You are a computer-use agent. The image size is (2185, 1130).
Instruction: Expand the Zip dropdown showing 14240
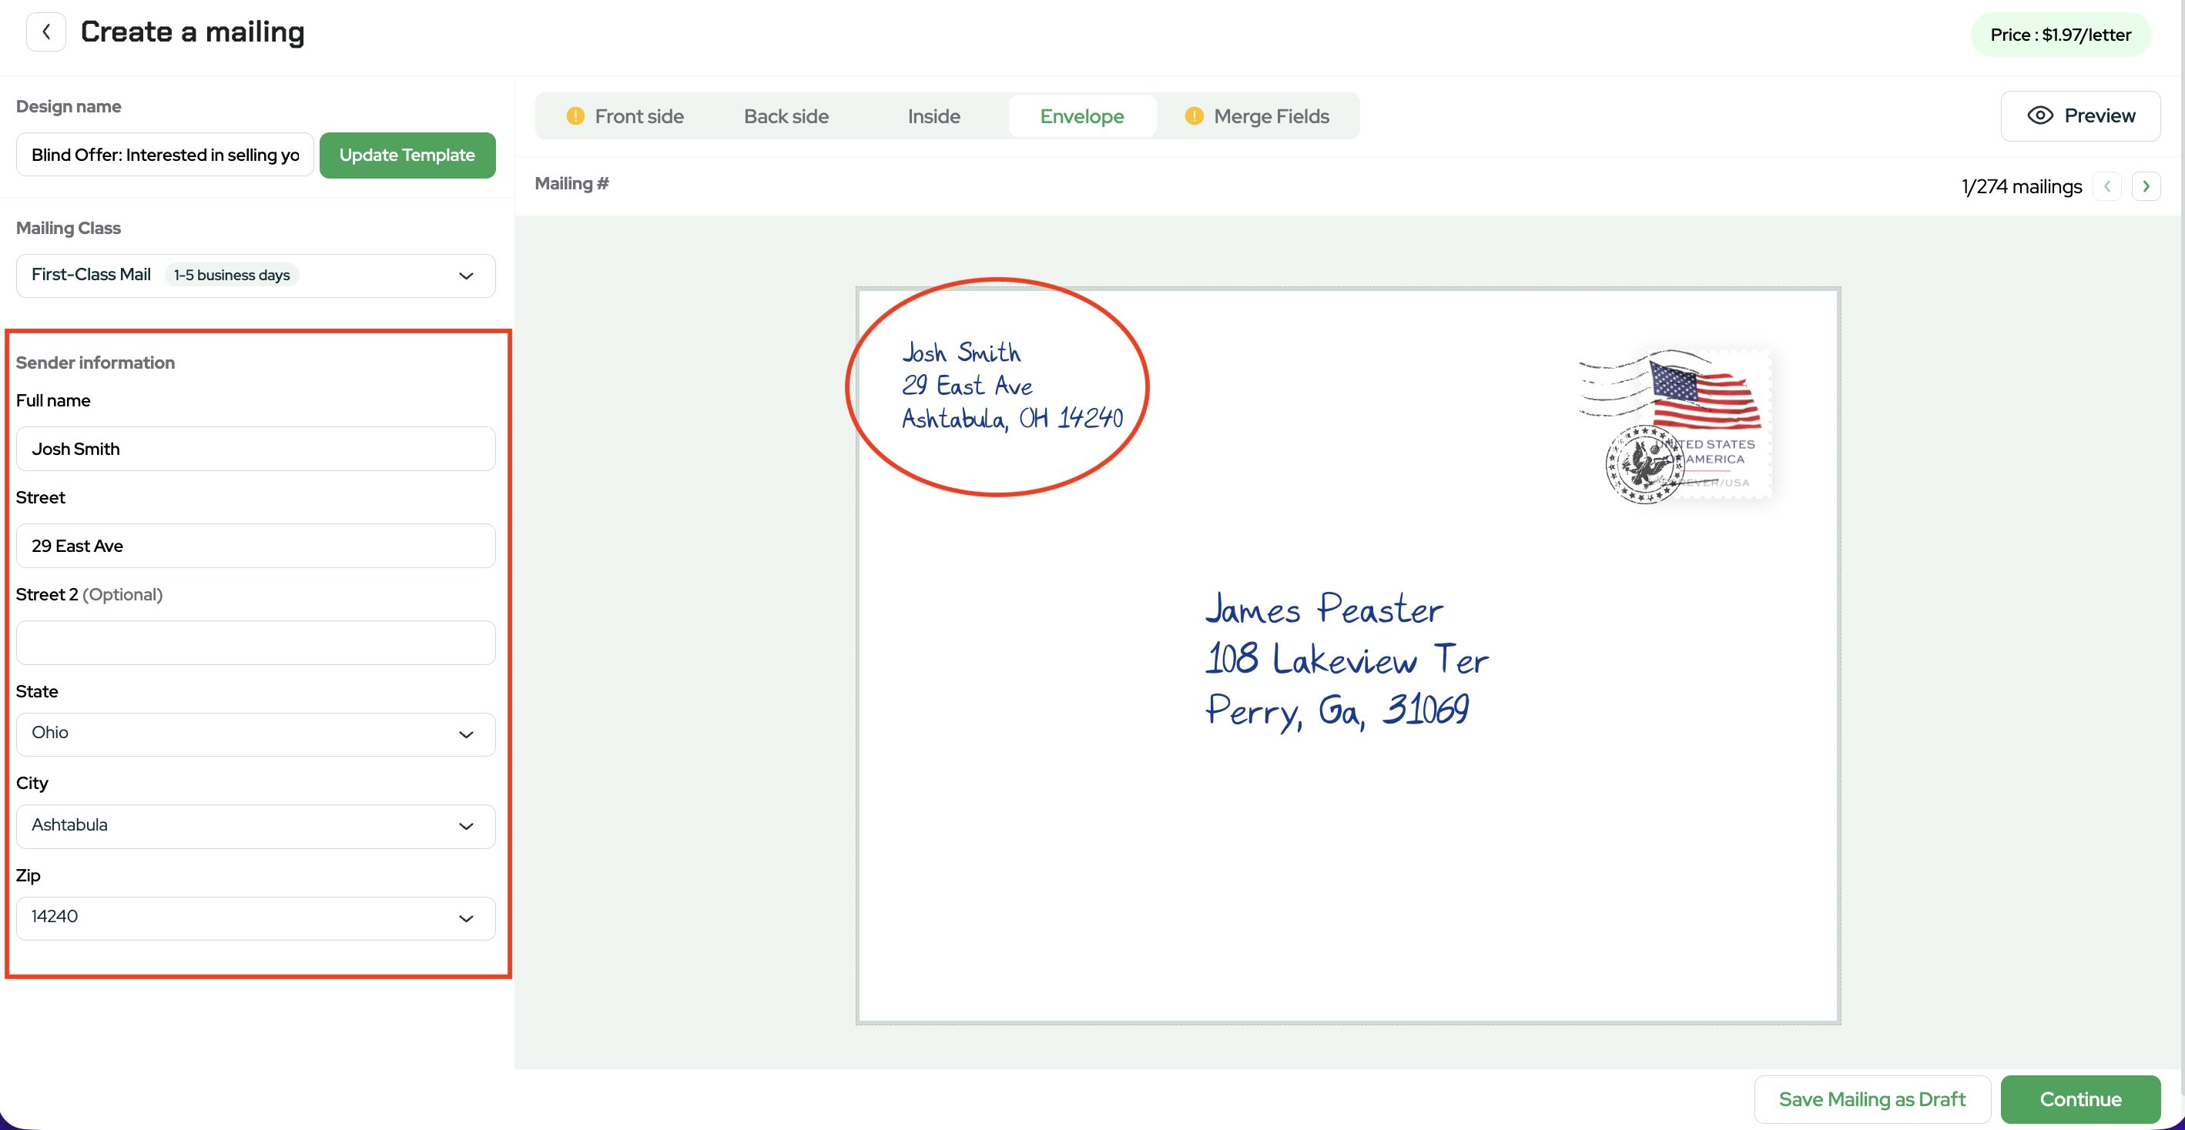[x=255, y=918]
